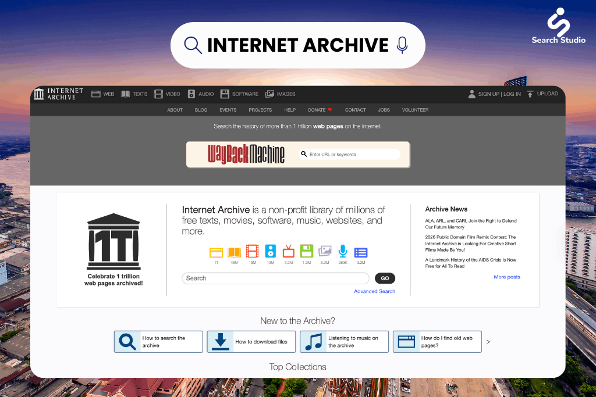596x397 pixels.
Task: Click the Upload arrow icon
Action: tap(530, 94)
